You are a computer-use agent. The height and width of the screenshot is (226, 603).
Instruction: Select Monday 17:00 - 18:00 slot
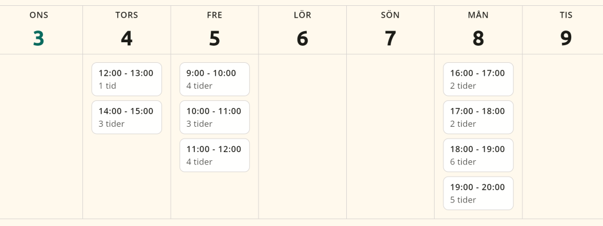point(478,117)
